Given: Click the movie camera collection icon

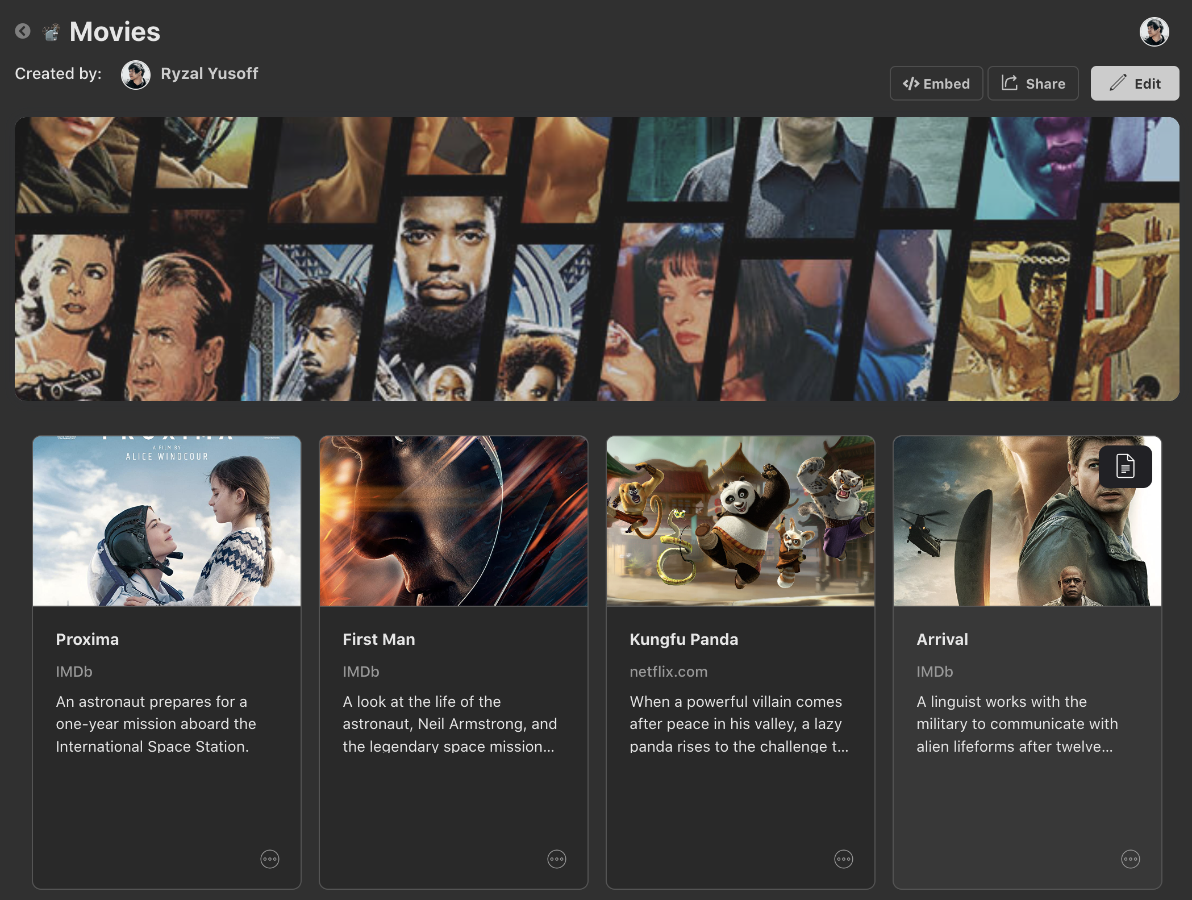Looking at the screenshot, I should tap(52, 32).
